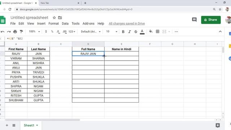Add a new sheet with plus icon
Screen dimensions: 231x130
7,125
